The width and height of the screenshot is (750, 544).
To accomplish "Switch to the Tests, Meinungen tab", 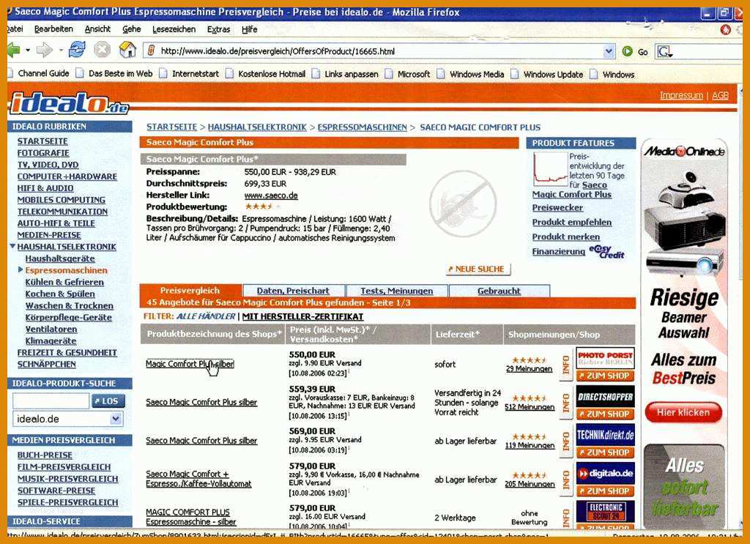I will (x=396, y=291).
